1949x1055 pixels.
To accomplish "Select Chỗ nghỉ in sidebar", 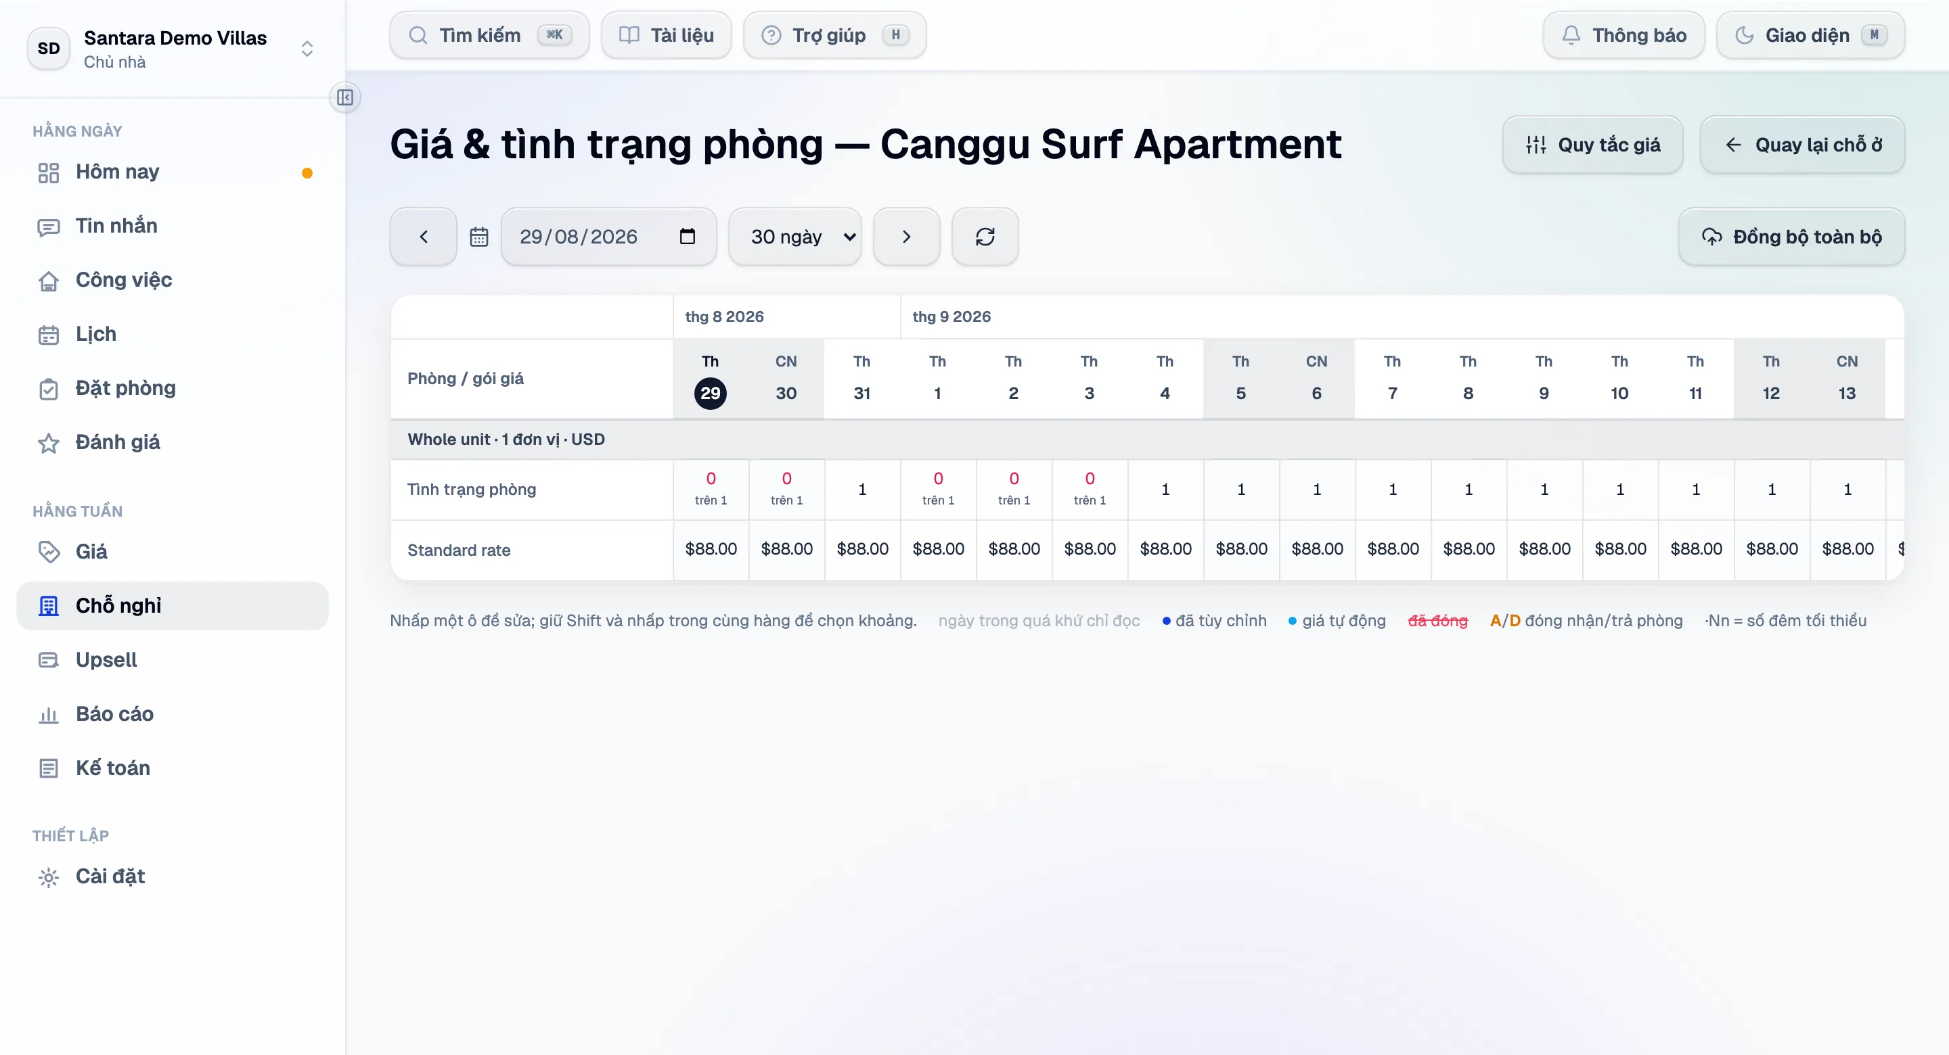I will (173, 606).
